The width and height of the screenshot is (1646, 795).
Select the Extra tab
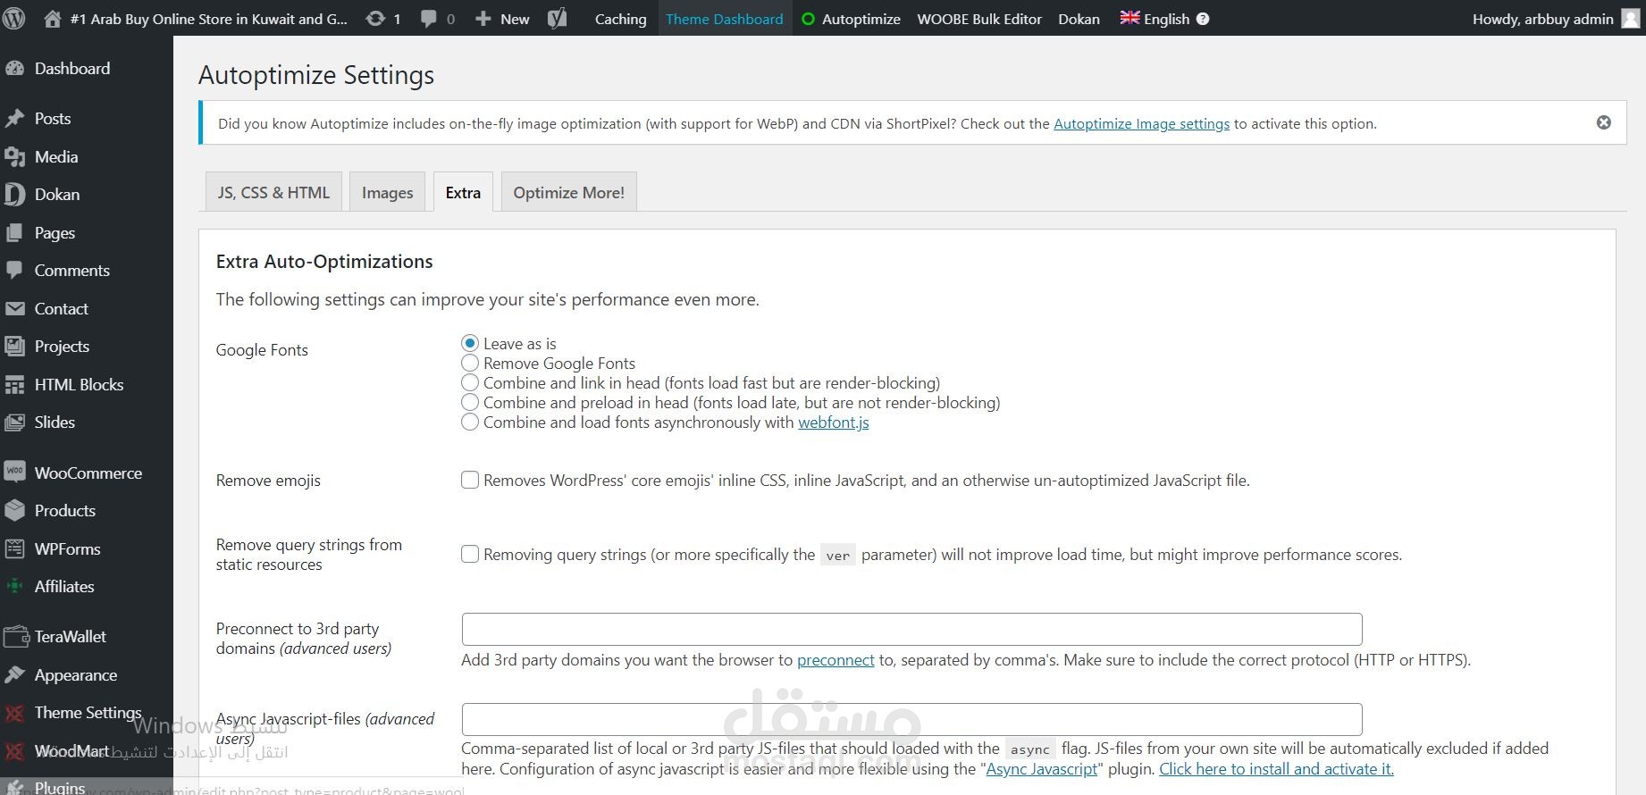pyautogui.click(x=463, y=192)
